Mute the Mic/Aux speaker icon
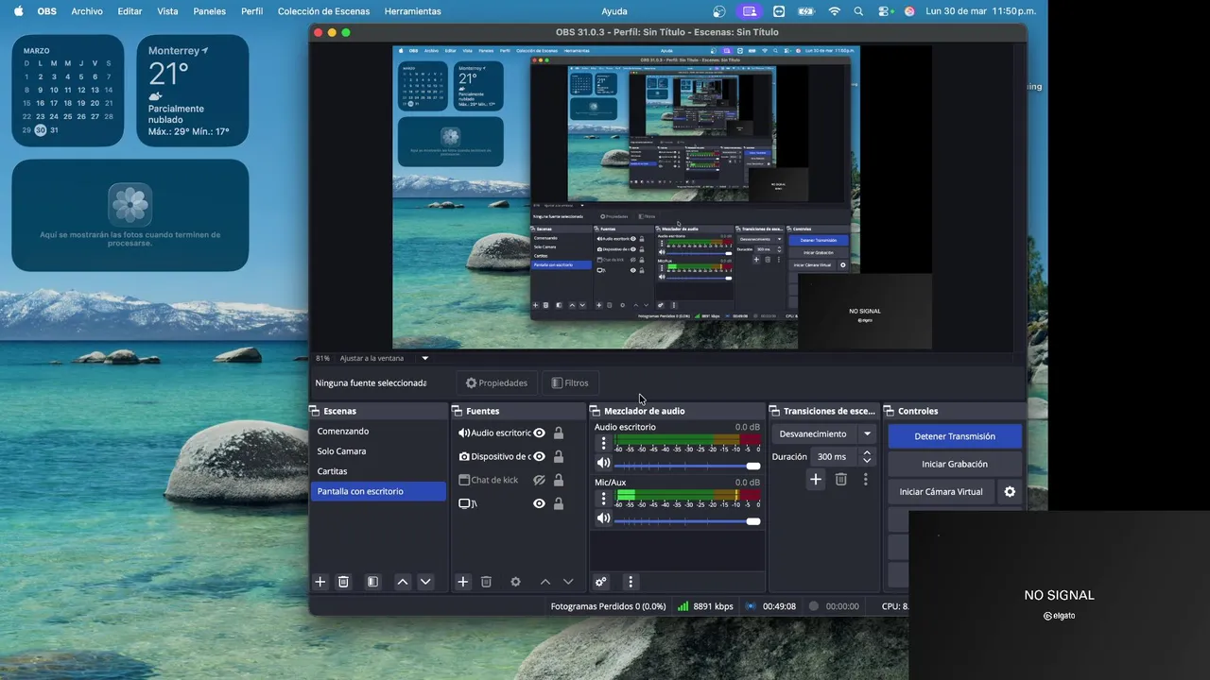 (x=603, y=518)
